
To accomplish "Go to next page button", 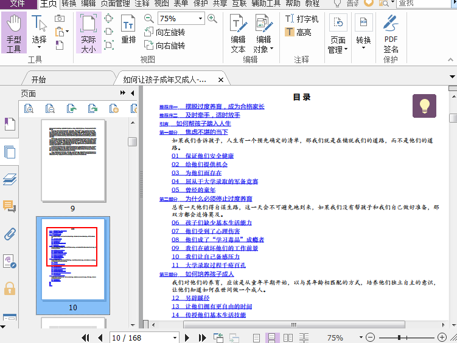I will [187, 338].
